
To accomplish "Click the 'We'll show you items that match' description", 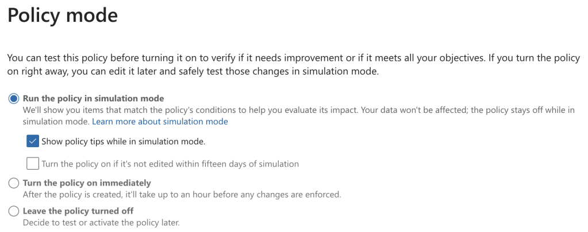I will tap(299, 111).
